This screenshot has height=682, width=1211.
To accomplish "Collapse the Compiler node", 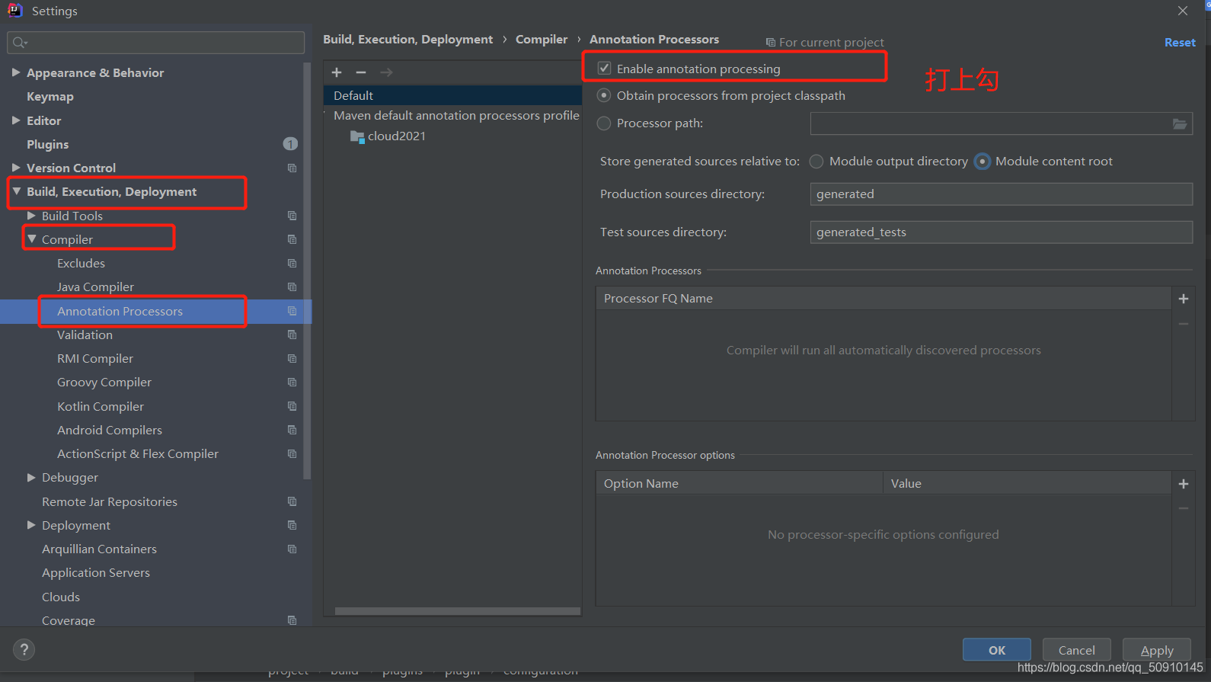I will pos(32,239).
